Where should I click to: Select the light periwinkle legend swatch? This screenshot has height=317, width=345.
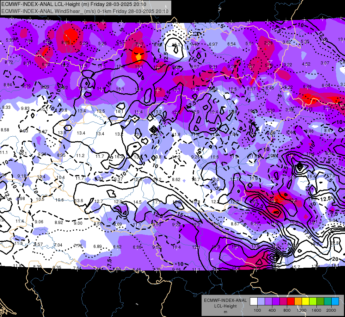(261, 302)
